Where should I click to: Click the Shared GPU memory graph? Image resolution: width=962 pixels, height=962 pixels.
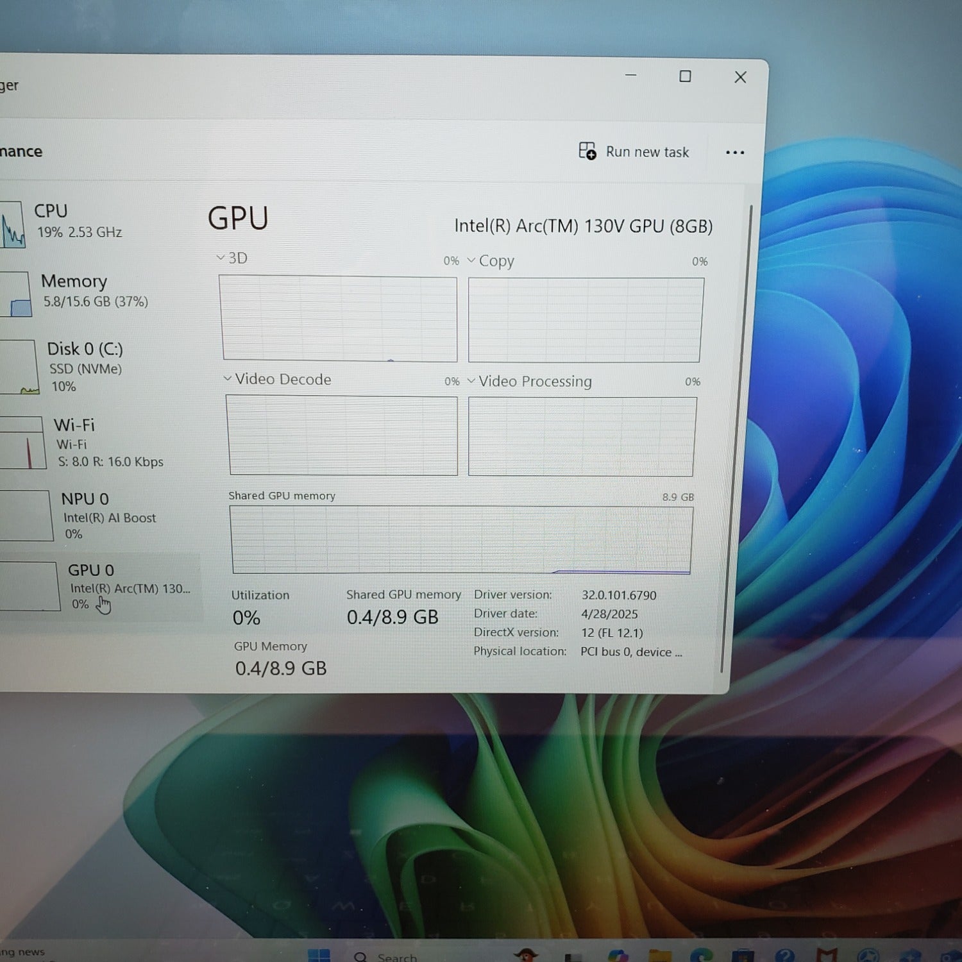[461, 539]
